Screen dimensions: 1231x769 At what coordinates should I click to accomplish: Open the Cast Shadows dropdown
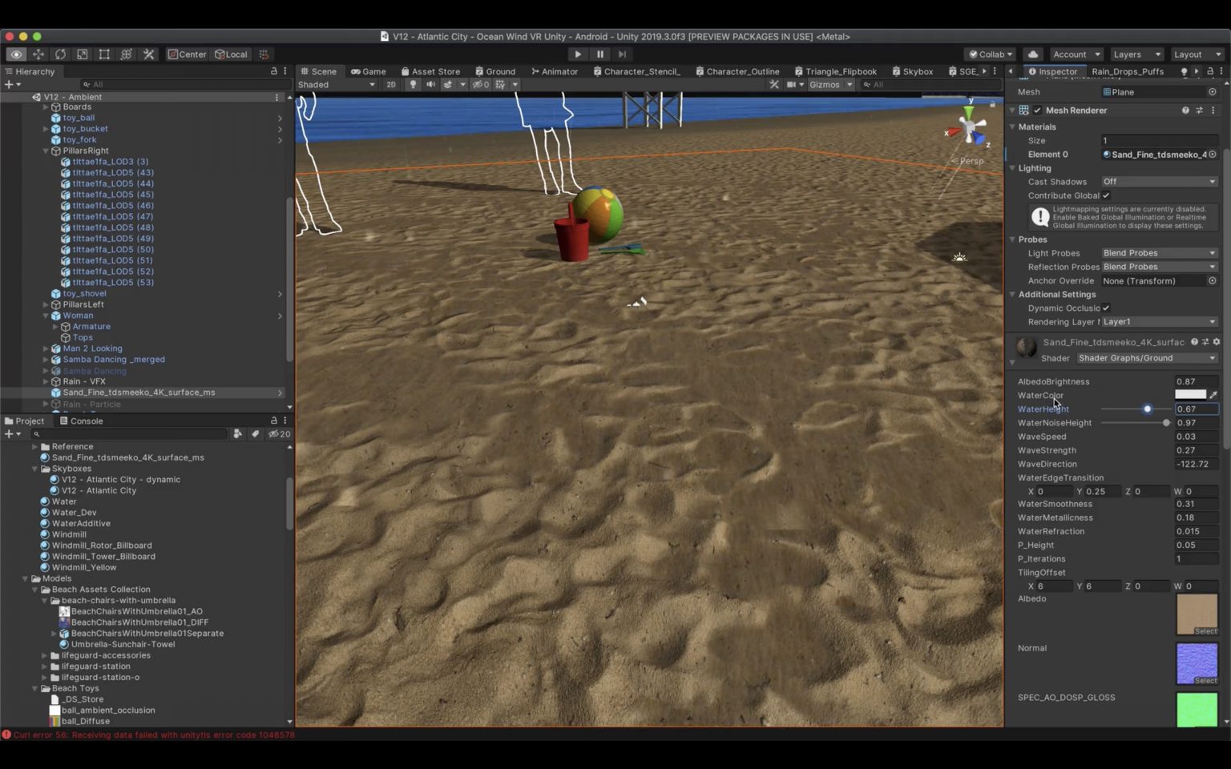tap(1159, 182)
